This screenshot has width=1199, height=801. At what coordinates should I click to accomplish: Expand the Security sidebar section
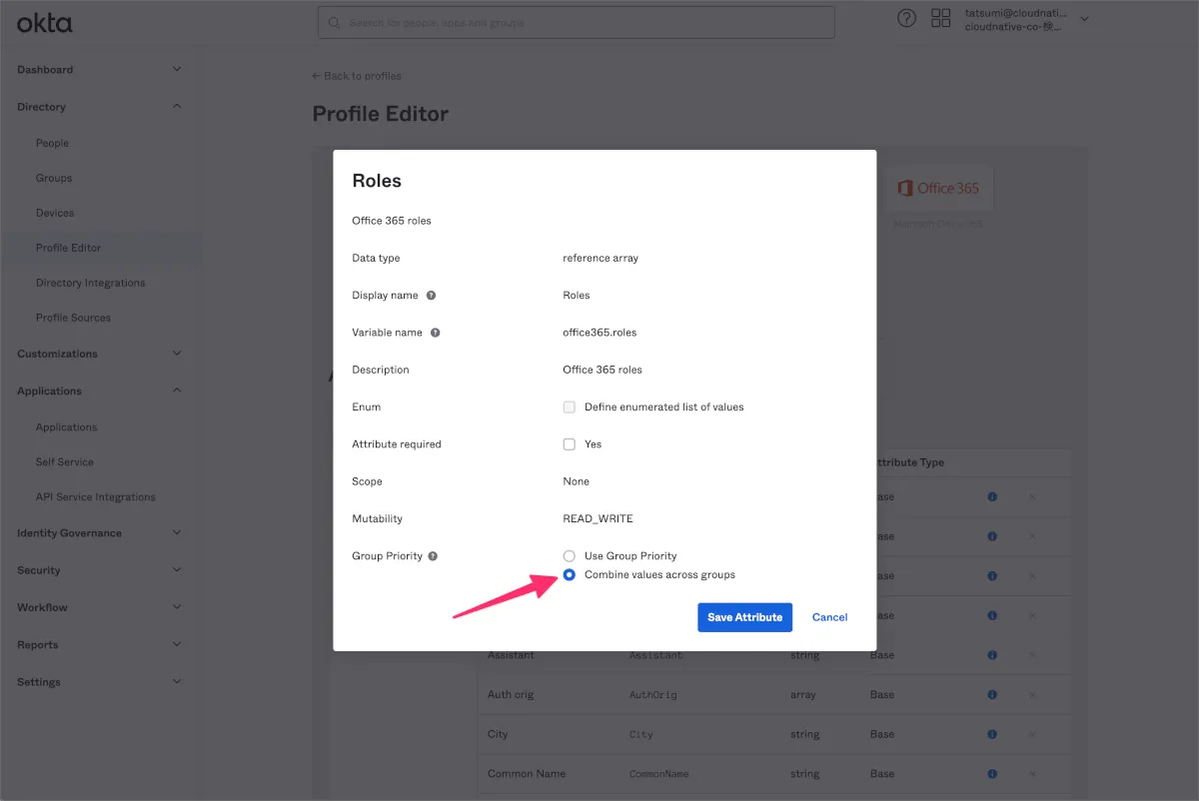177,570
